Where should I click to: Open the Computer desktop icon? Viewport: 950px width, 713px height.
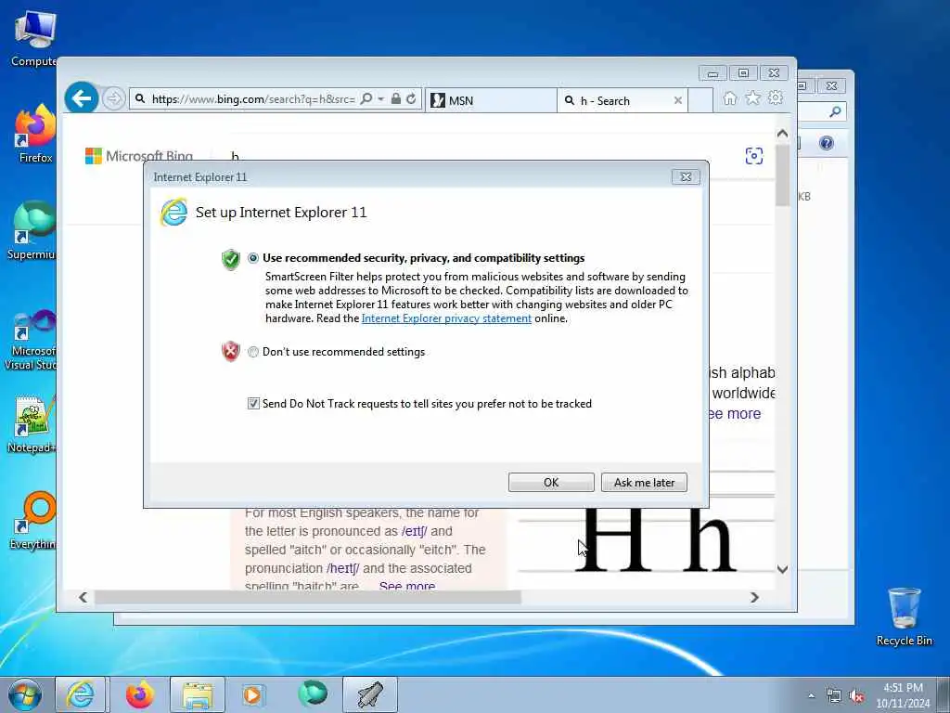(34, 39)
